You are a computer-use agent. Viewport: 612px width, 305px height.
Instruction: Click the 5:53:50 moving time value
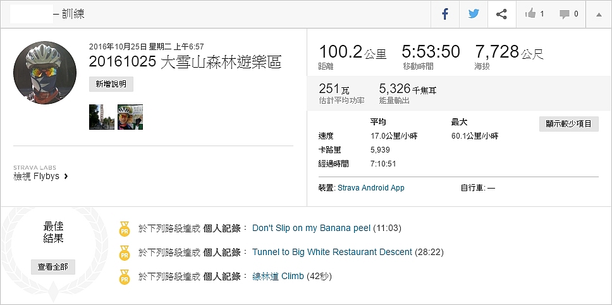[431, 52]
